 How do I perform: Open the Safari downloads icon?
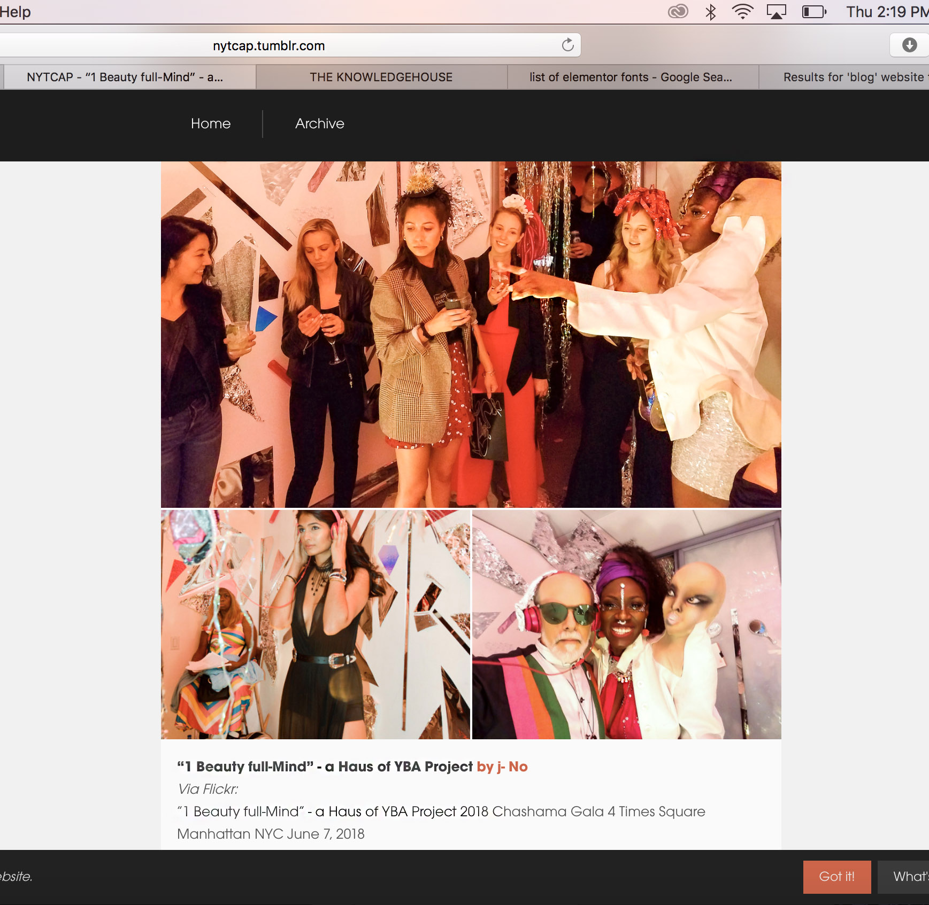(909, 45)
